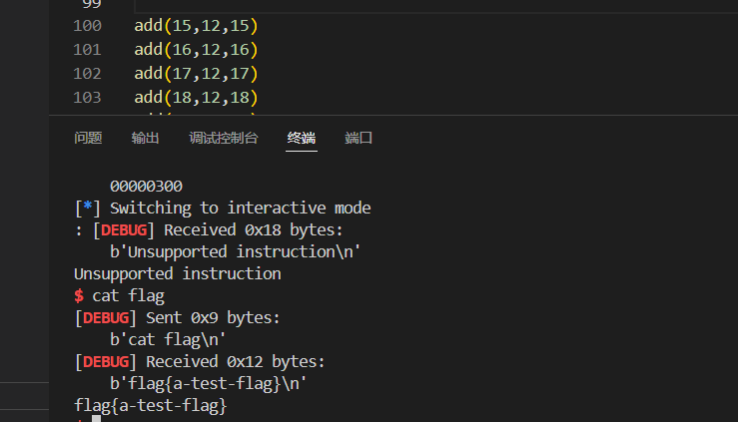Click line number 102 in the gutter
Screen dimensions: 738x422
click(87, 73)
